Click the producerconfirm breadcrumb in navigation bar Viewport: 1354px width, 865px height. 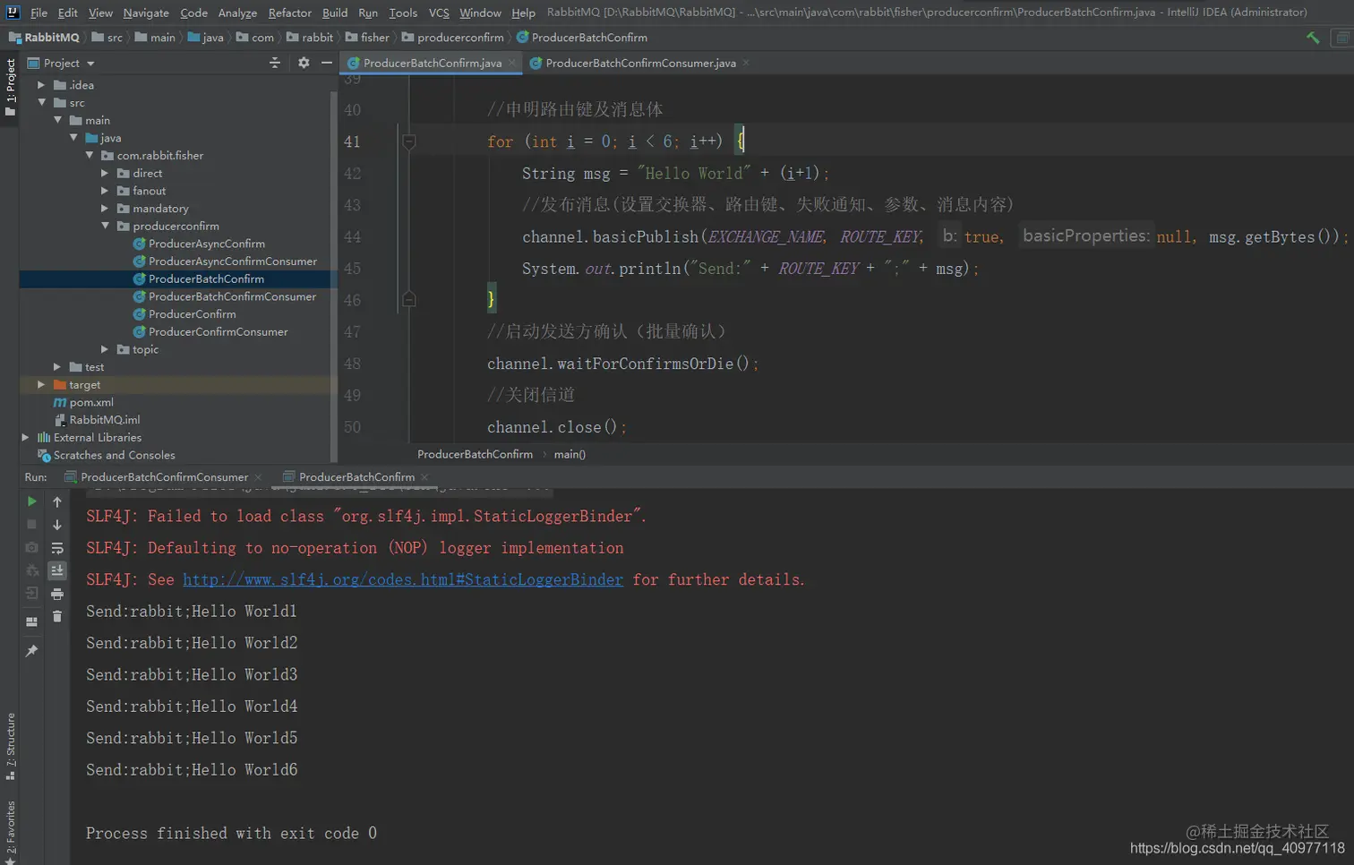tap(460, 38)
